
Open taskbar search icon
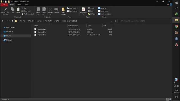[x=176, y=8]
